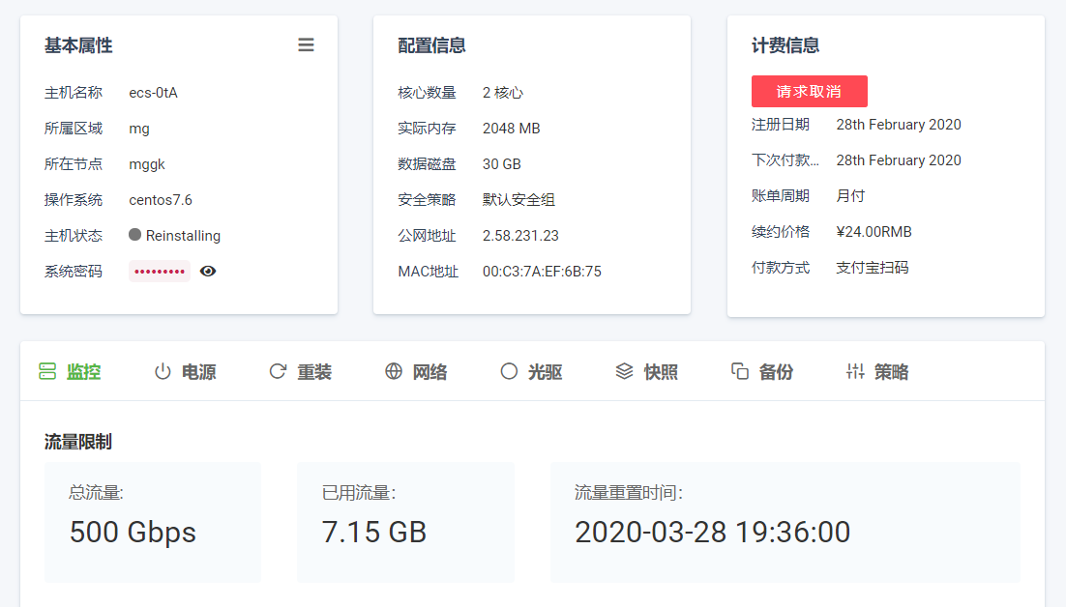Show system password with eye icon
Image resolution: width=1066 pixels, height=607 pixels.
click(x=208, y=272)
